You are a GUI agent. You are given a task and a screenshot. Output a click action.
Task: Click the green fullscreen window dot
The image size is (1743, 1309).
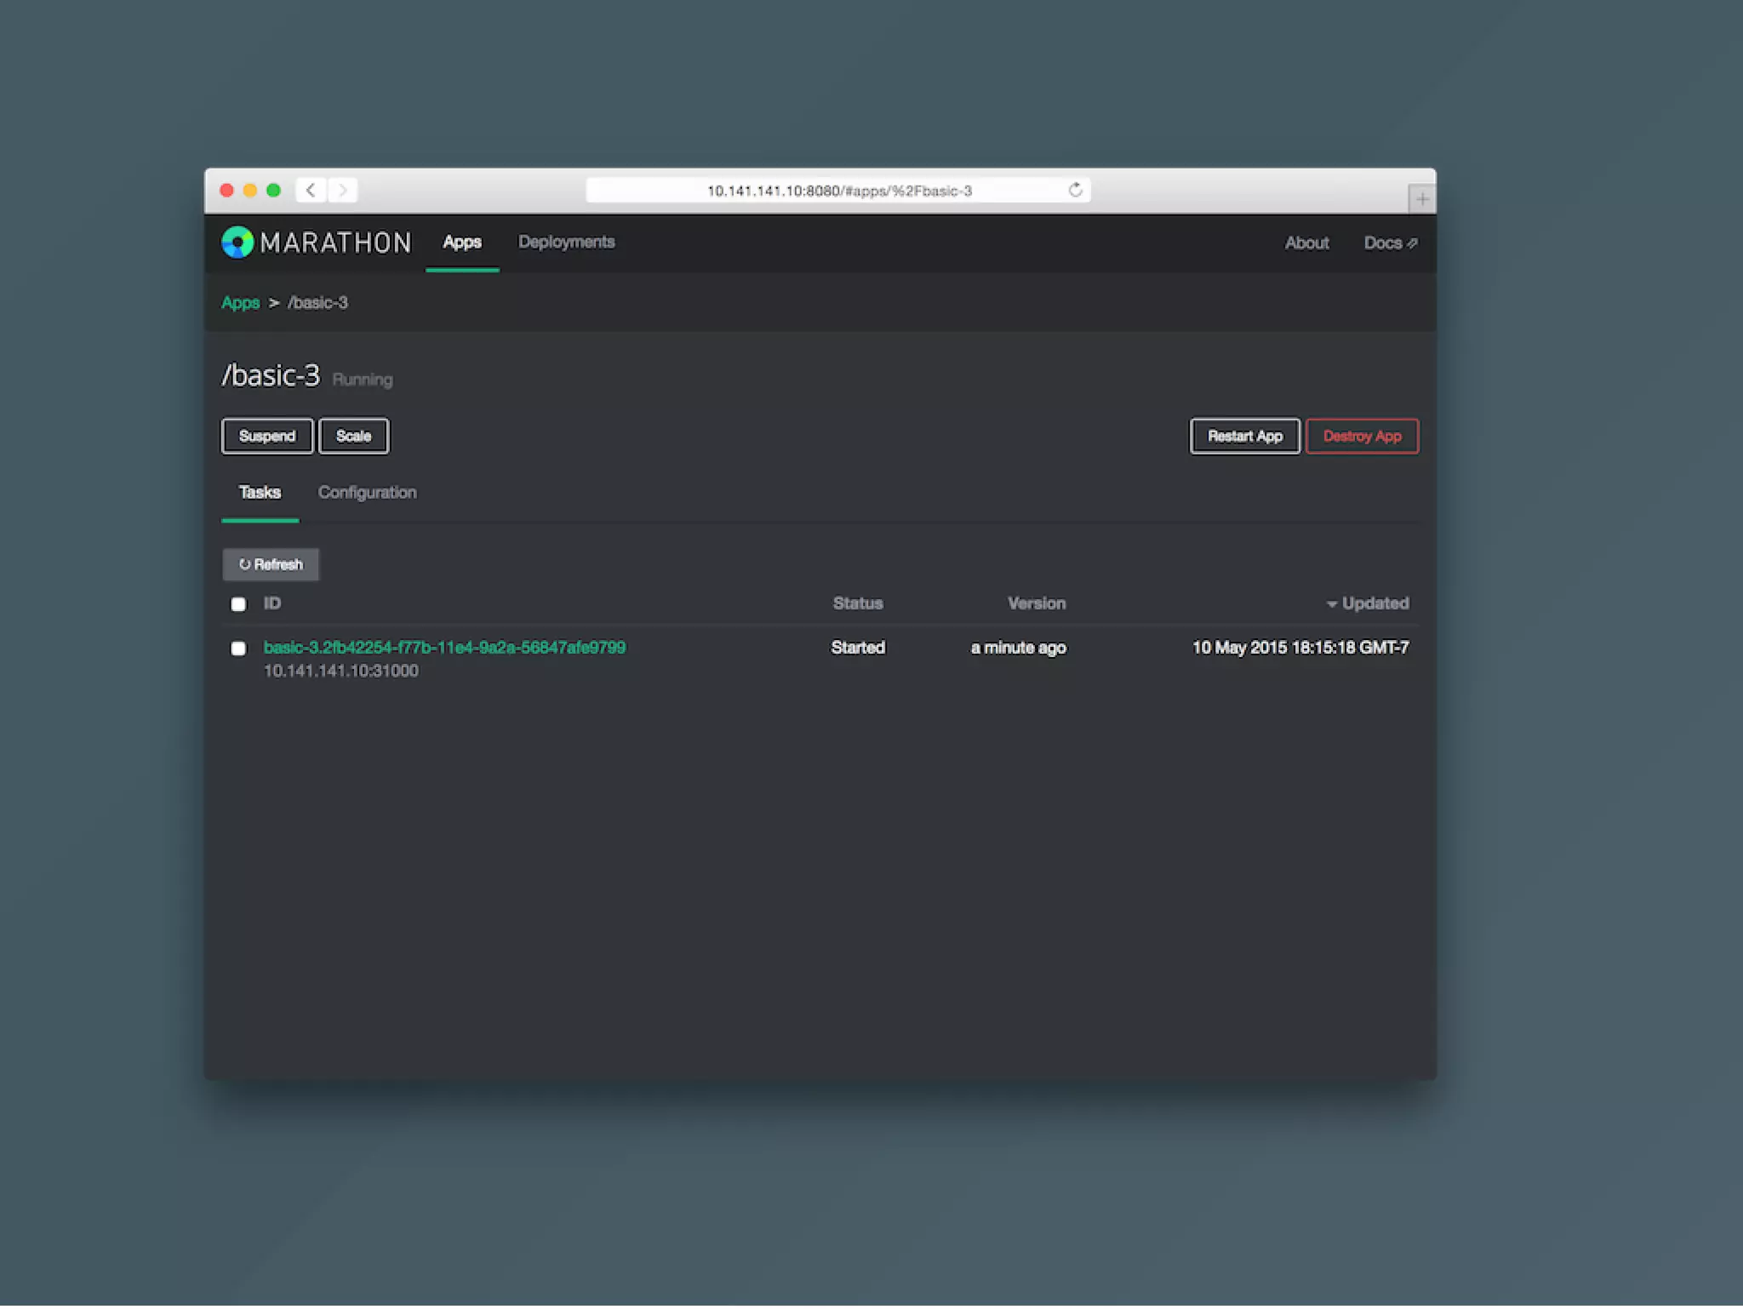tap(273, 191)
